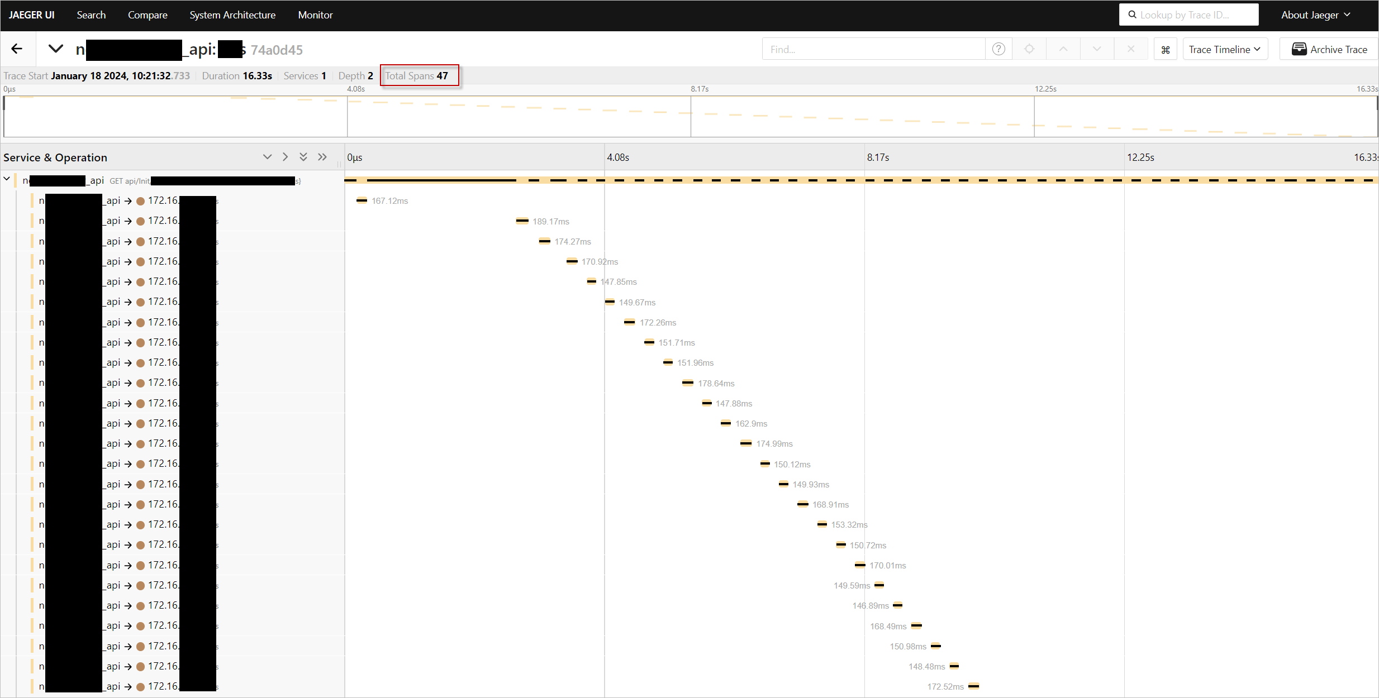The width and height of the screenshot is (1379, 698).
Task: Click the close find bar icon
Action: 1130,49
